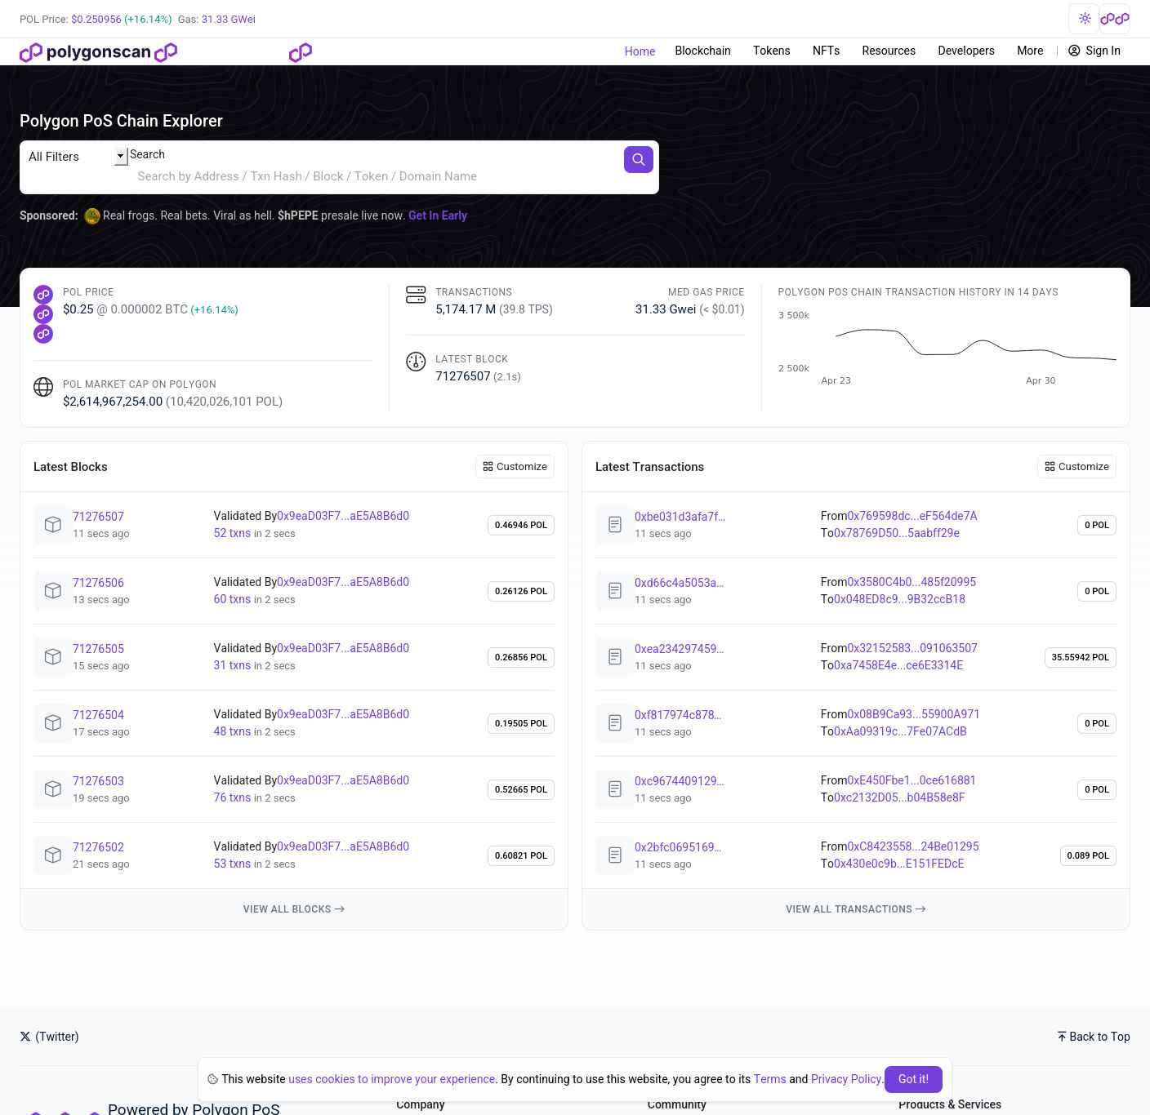Open the X (Twitter) link
This screenshot has width=1150, height=1115.
(x=49, y=1037)
